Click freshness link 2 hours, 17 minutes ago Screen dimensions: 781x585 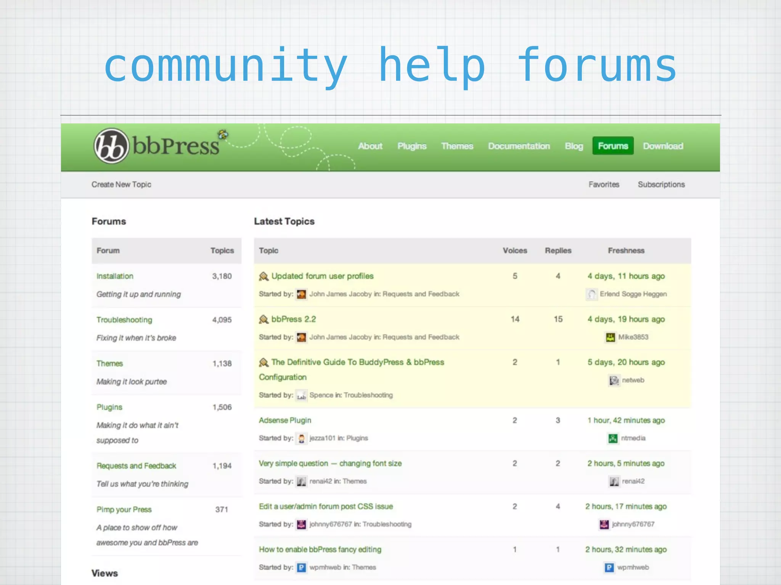click(626, 507)
